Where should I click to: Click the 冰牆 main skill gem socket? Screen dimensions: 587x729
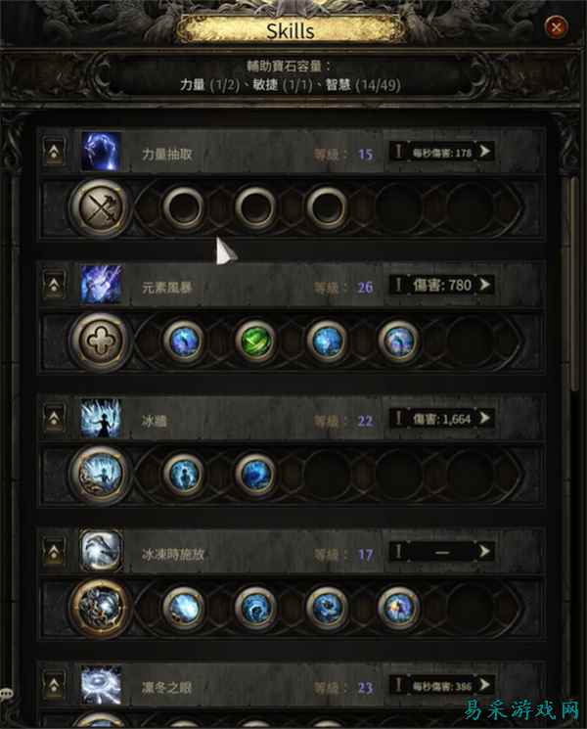[100, 475]
